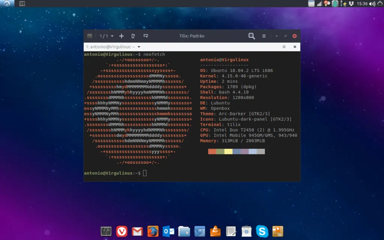Toggle the Redshift lamp icon in tray
Viewport: 384px width, 240px height.
pyautogui.click(x=327, y=3)
